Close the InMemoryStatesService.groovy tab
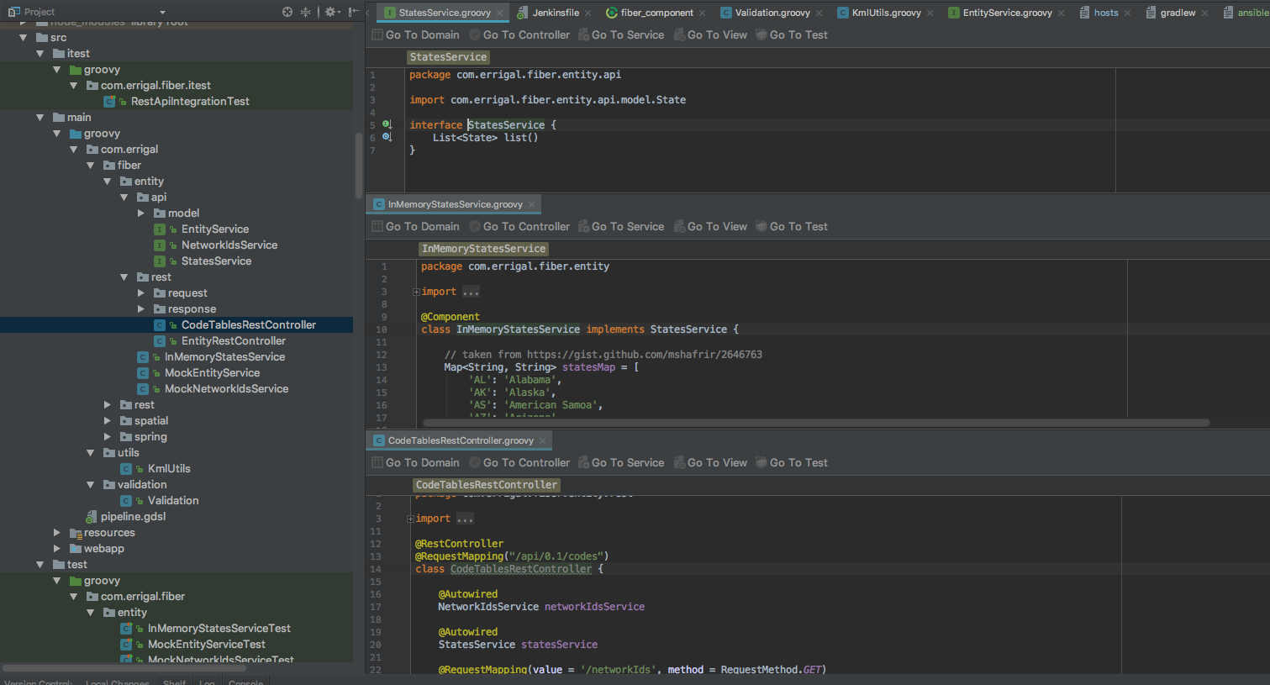 pos(531,204)
